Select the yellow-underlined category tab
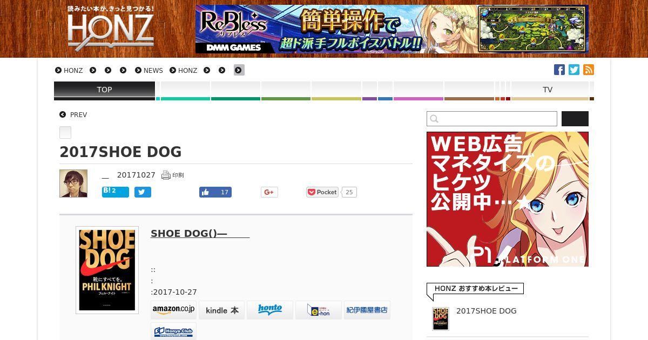The image size is (648, 340). coord(336,91)
